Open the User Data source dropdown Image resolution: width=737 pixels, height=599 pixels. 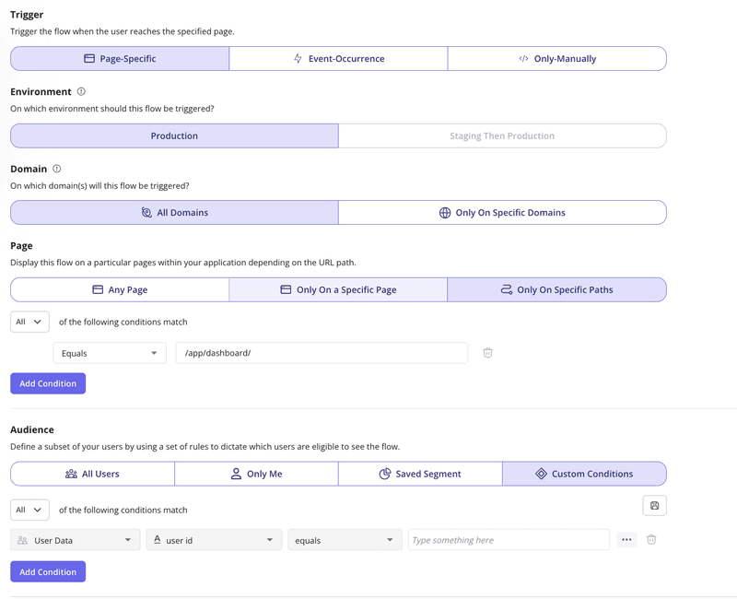74,539
